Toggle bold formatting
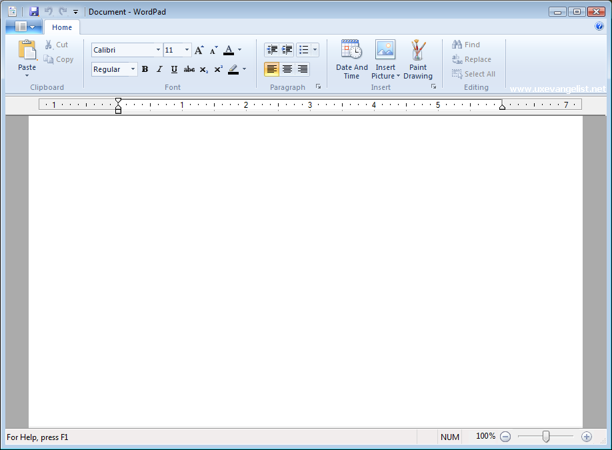This screenshot has height=450, width=612. click(x=145, y=69)
